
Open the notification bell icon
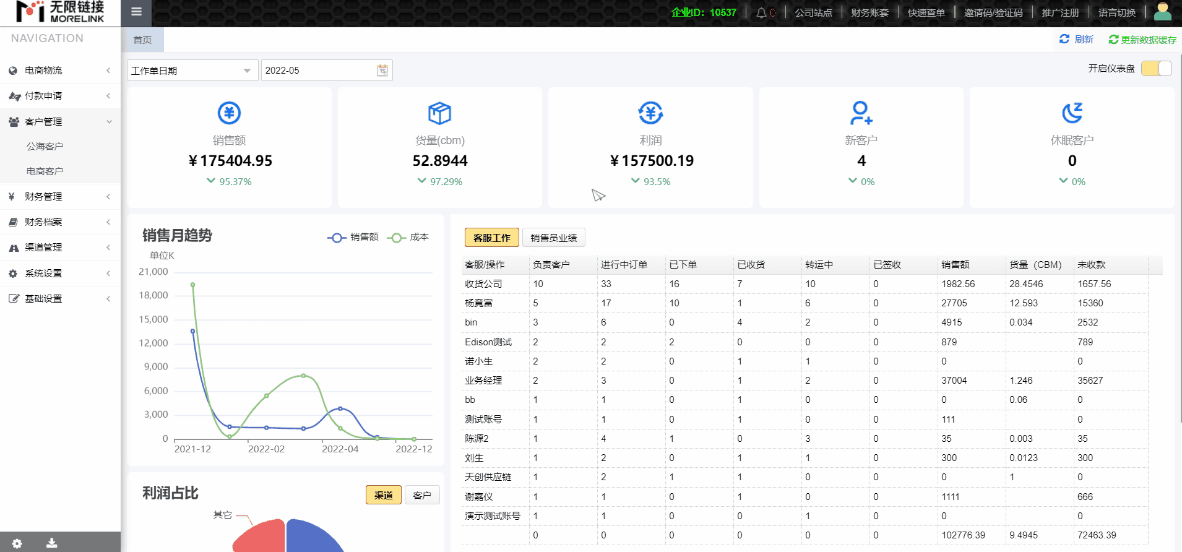pos(761,12)
